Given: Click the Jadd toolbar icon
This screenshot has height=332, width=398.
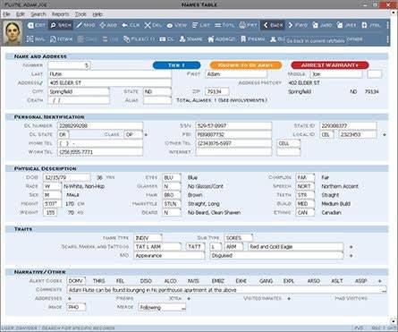Looking at the screenshot, I should pos(322,25).
